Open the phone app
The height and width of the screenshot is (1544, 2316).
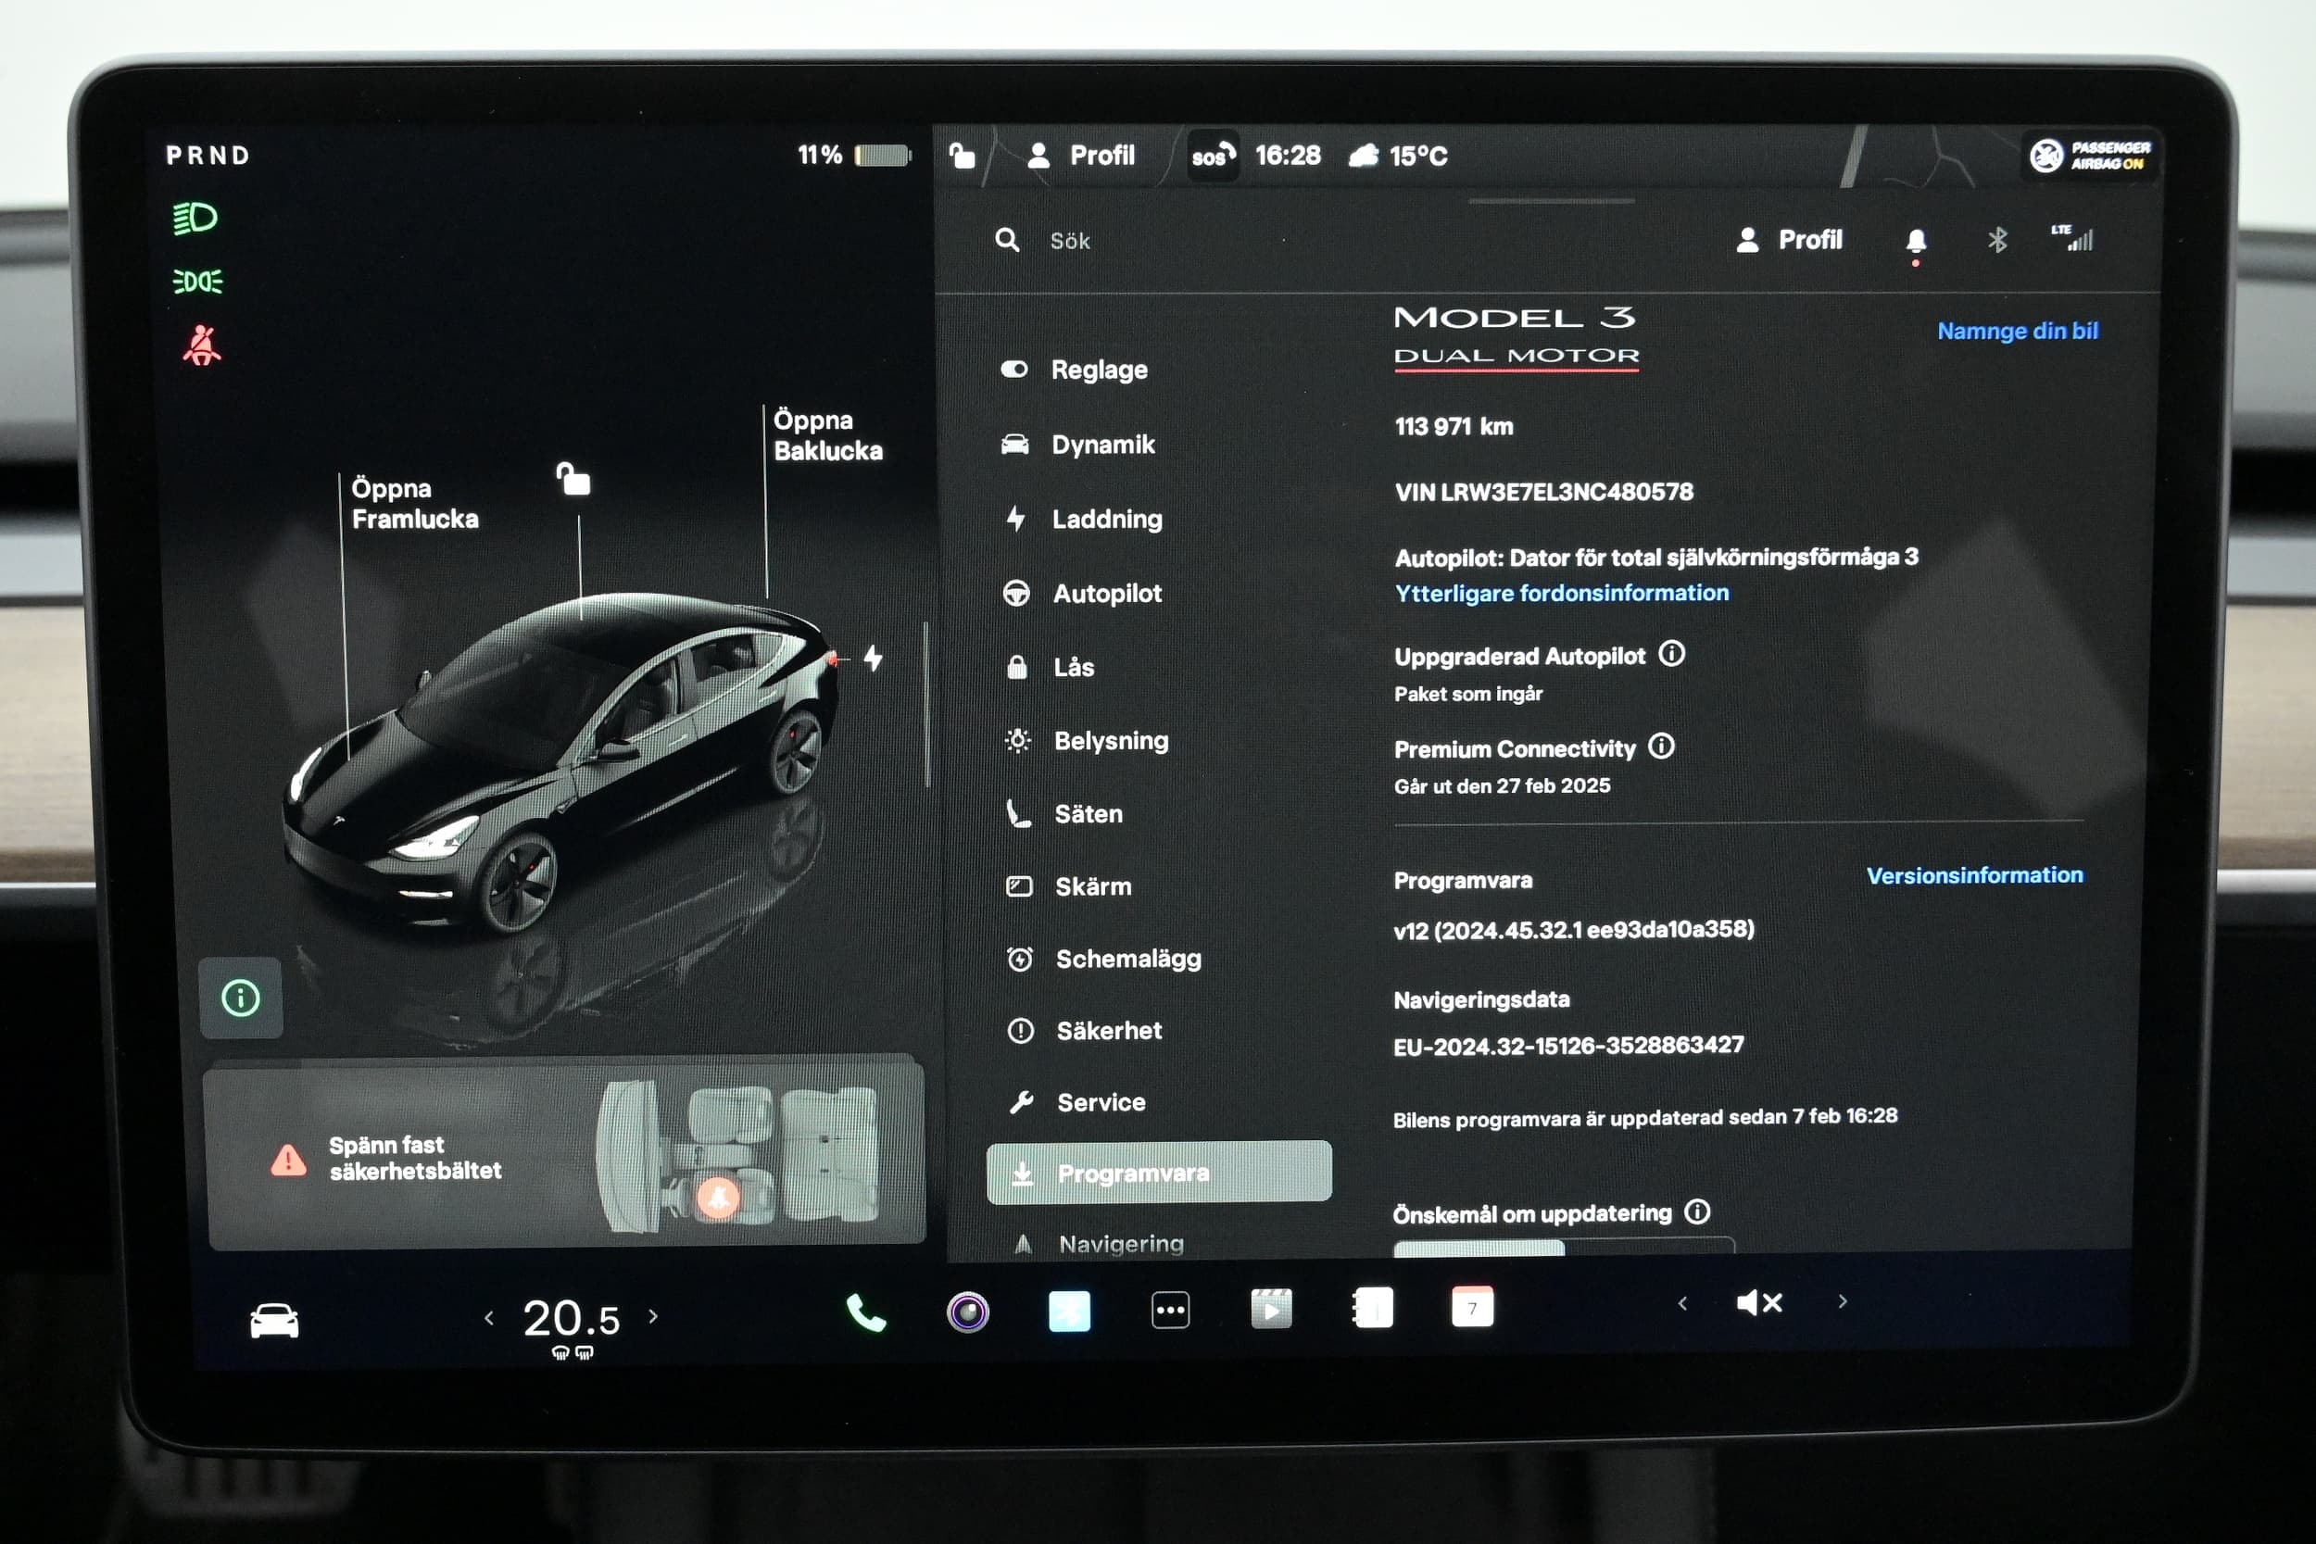865,1312
